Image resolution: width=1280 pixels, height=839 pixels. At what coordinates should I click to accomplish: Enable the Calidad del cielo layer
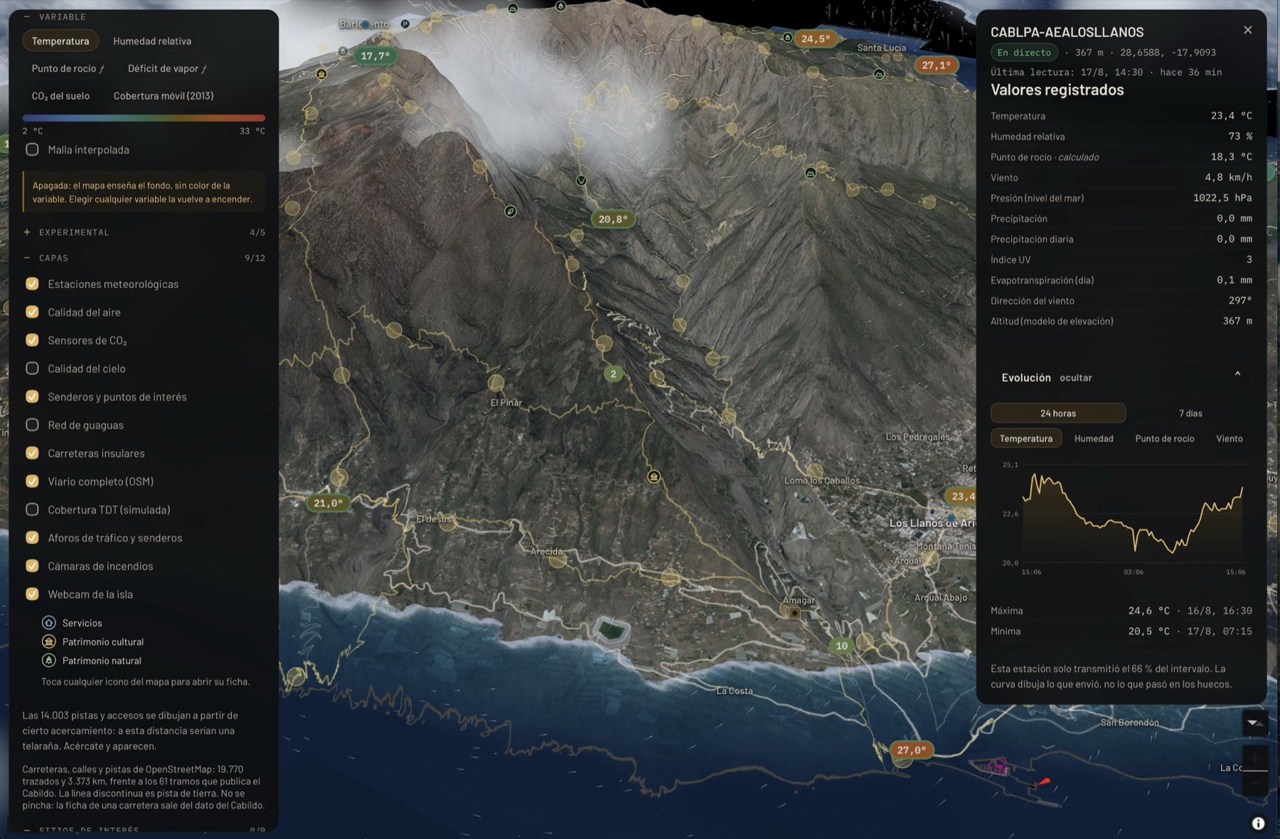click(32, 368)
